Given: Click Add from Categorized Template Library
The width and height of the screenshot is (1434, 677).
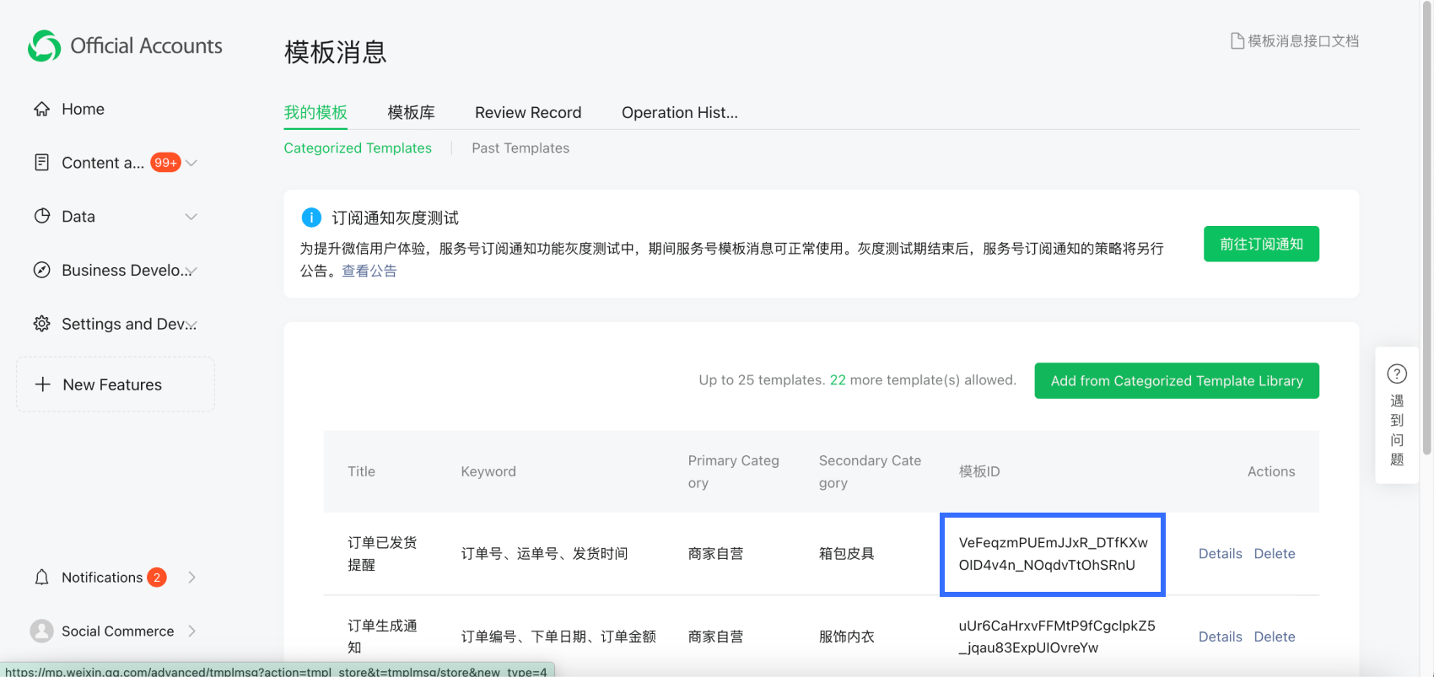Looking at the screenshot, I should coord(1176,381).
